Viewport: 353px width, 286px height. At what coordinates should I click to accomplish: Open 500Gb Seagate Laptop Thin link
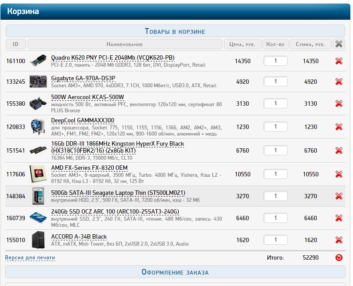click(x=118, y=193)
